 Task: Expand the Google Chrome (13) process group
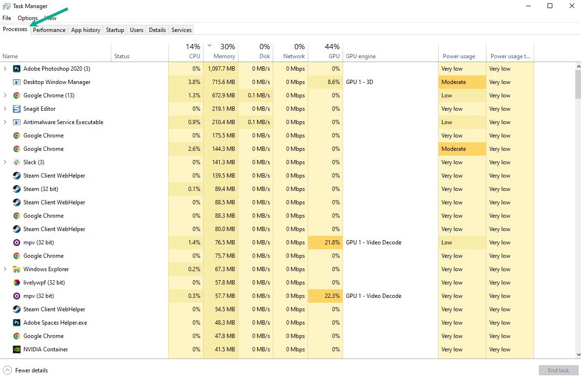[x=5, y=95]
